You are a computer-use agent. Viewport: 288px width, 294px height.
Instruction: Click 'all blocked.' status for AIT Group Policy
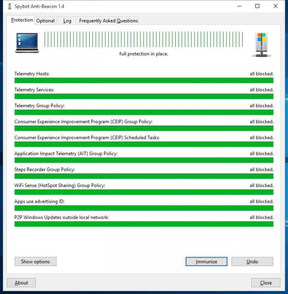[262, 153]
